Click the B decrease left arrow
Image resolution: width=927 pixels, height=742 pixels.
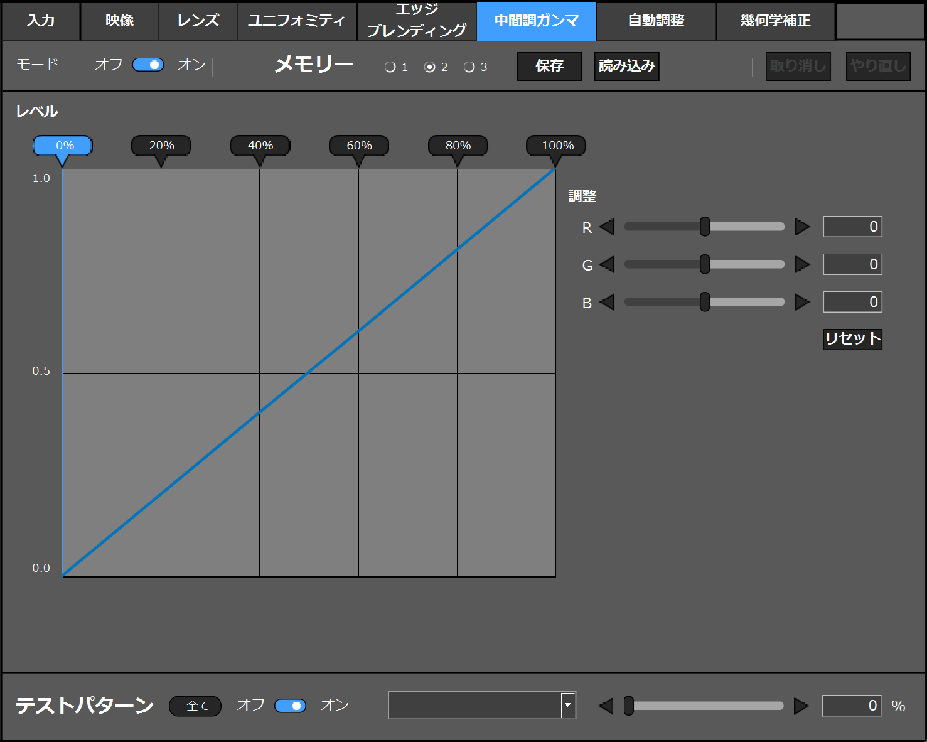[607, 302]
